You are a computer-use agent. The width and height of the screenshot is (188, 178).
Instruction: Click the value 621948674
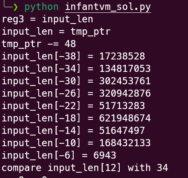pyautogui.click(x=125, y=118)
